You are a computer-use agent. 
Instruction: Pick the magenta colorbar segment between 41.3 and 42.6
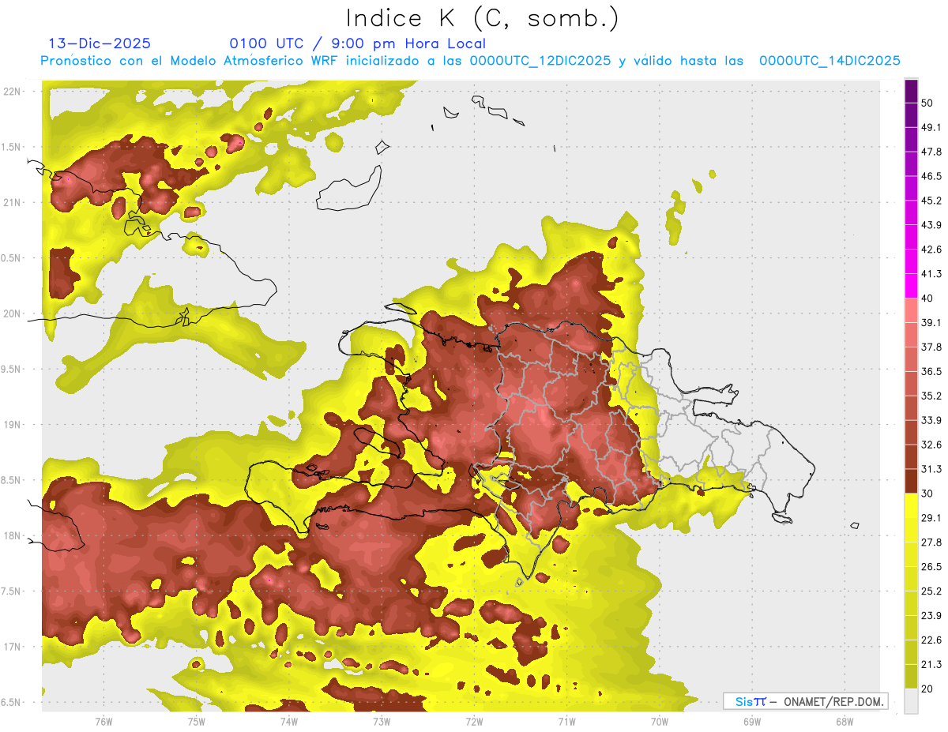pyautogui.click(x=911, y=261)
